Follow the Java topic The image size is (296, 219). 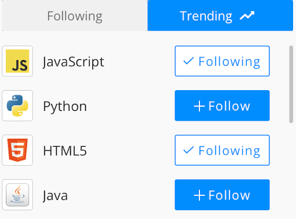222,195
